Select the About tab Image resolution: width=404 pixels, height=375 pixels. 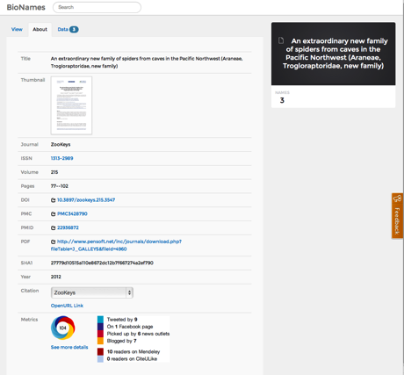pyautogui.click(x=40, y=29)
